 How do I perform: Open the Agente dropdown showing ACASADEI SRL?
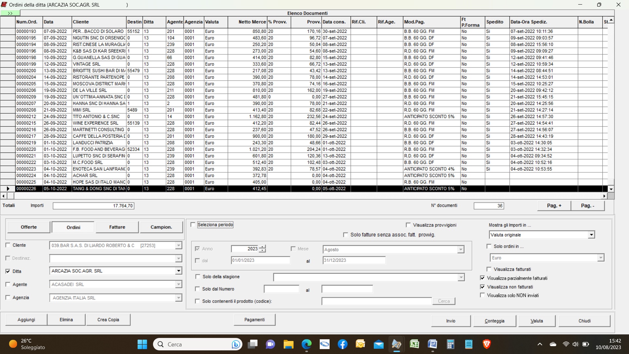[179, 285]
